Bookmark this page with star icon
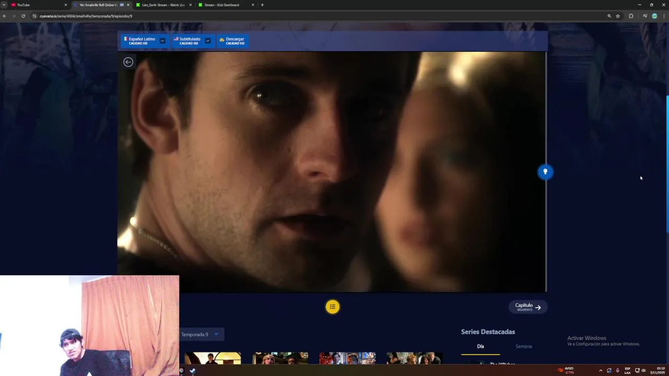This screenshot has width=669, height=376. pos(618,16)
